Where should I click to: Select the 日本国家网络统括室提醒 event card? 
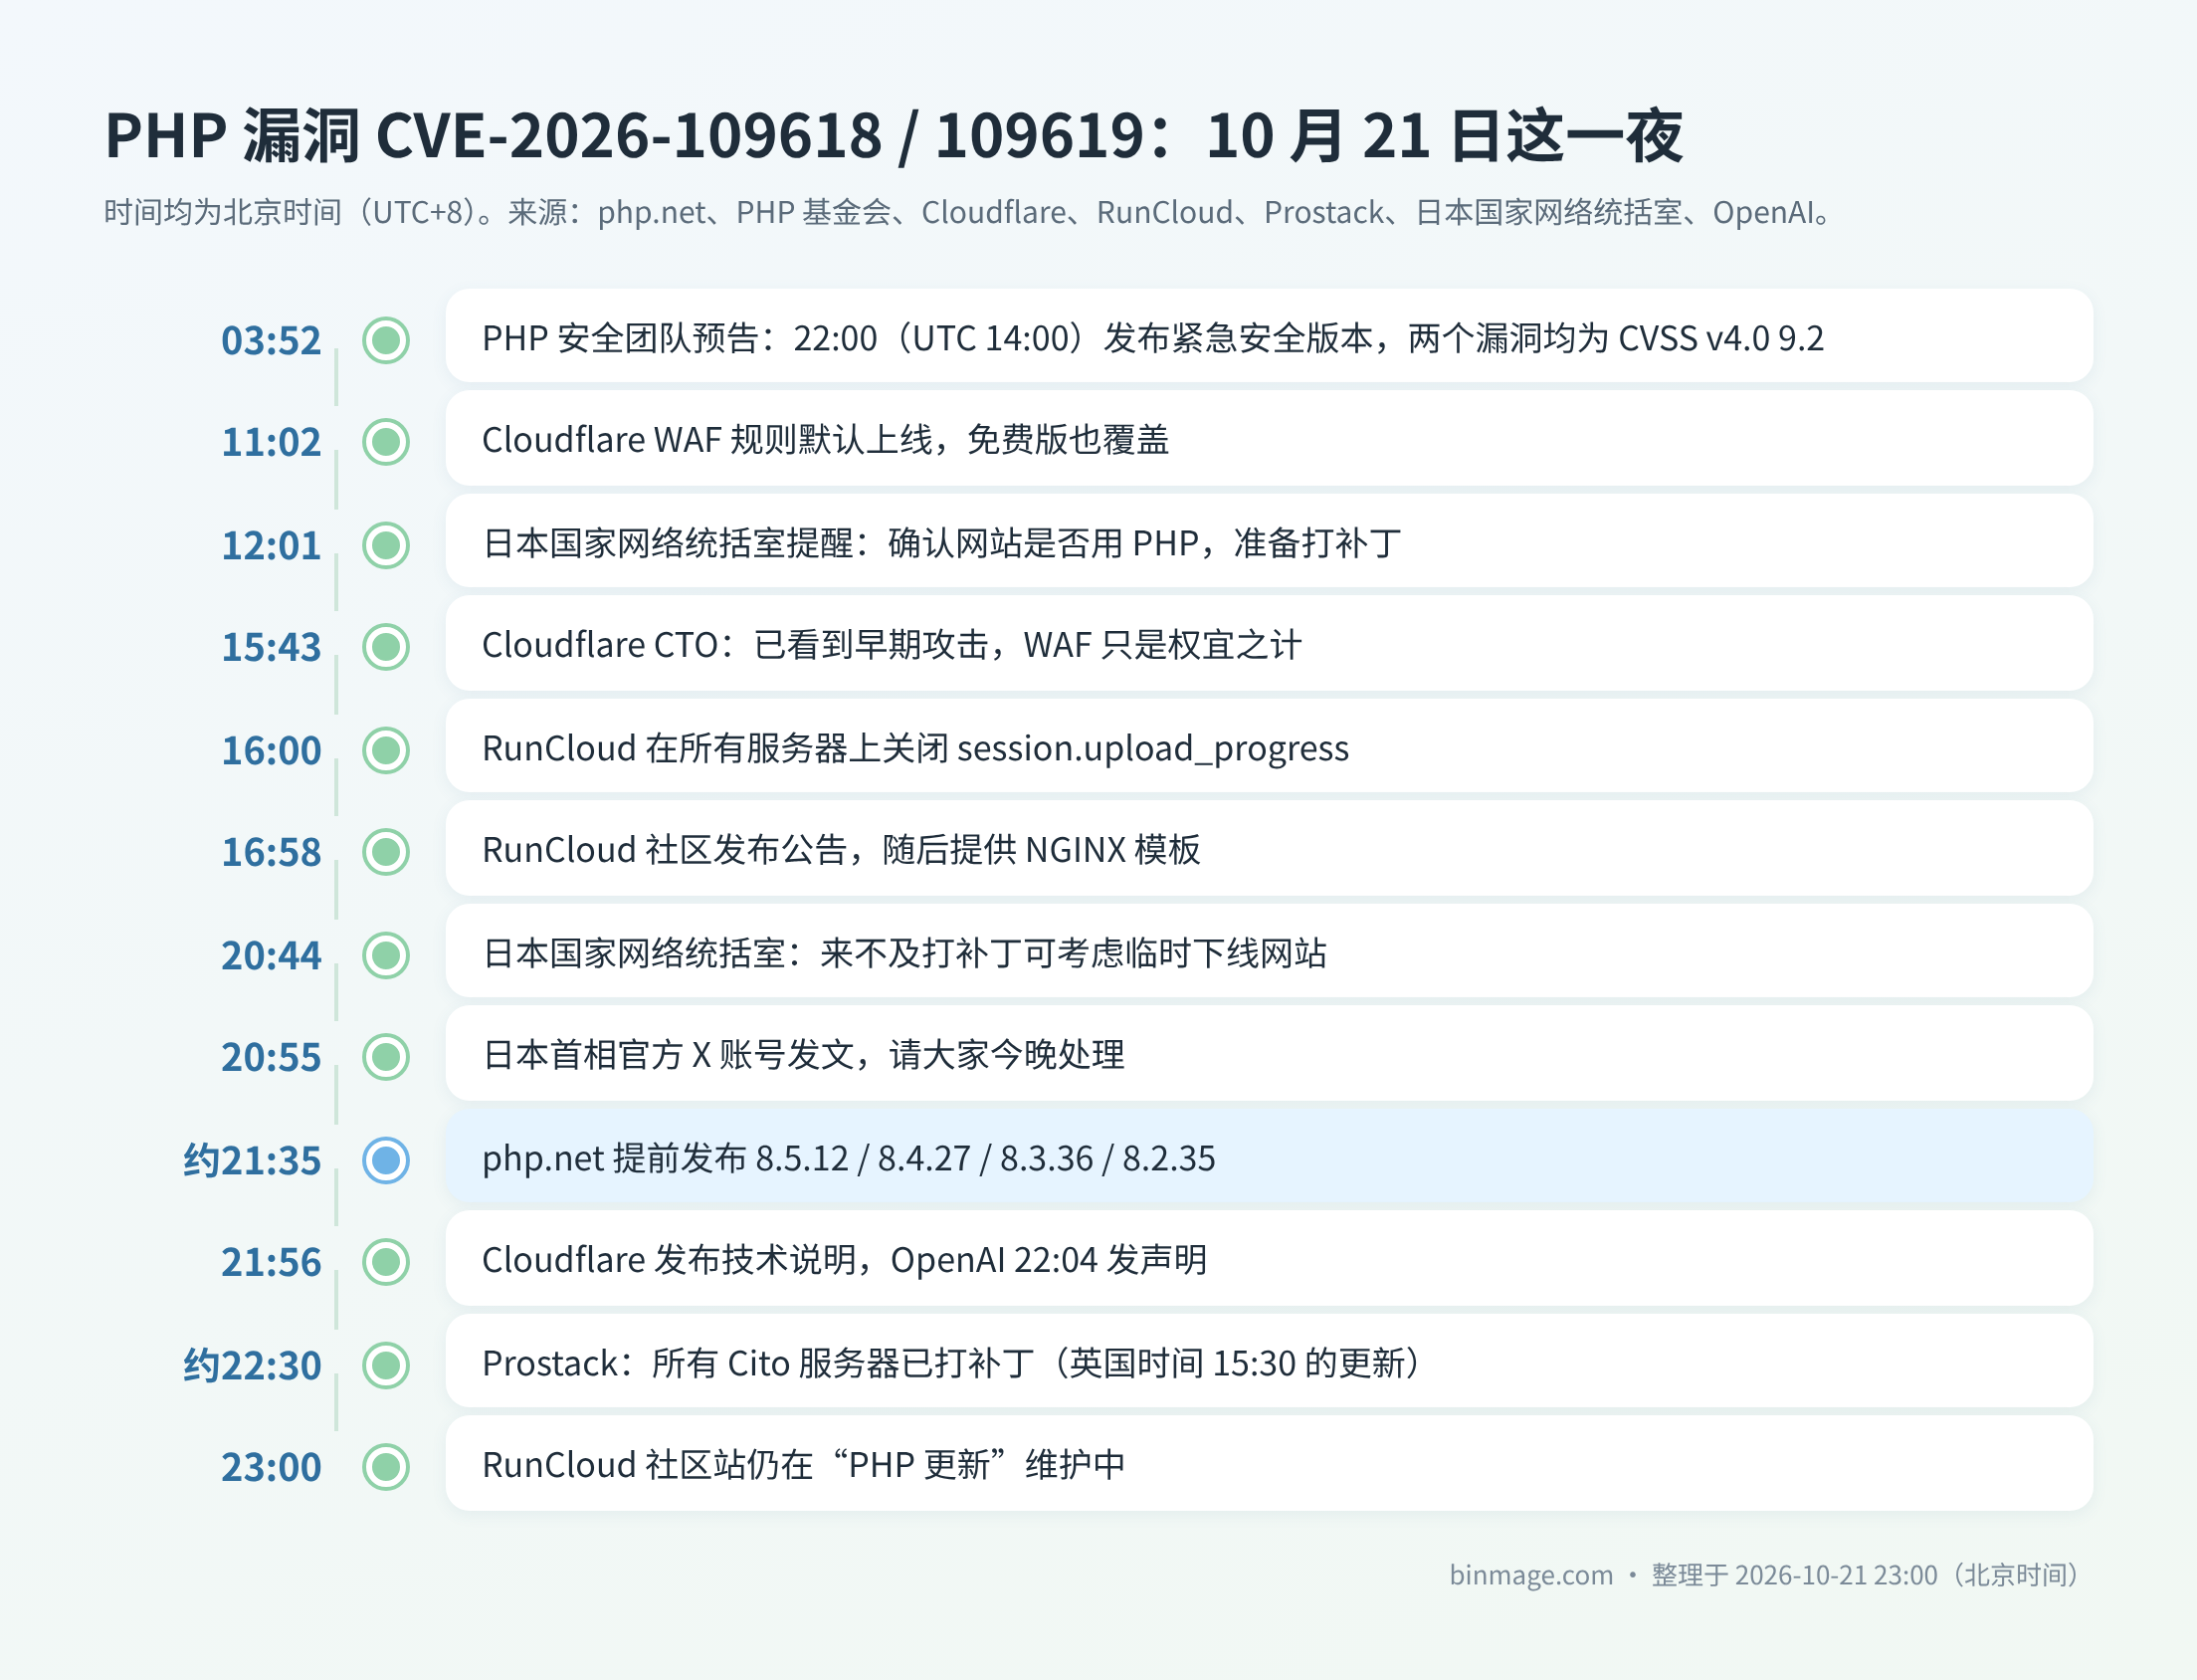tap(1270, 541)
